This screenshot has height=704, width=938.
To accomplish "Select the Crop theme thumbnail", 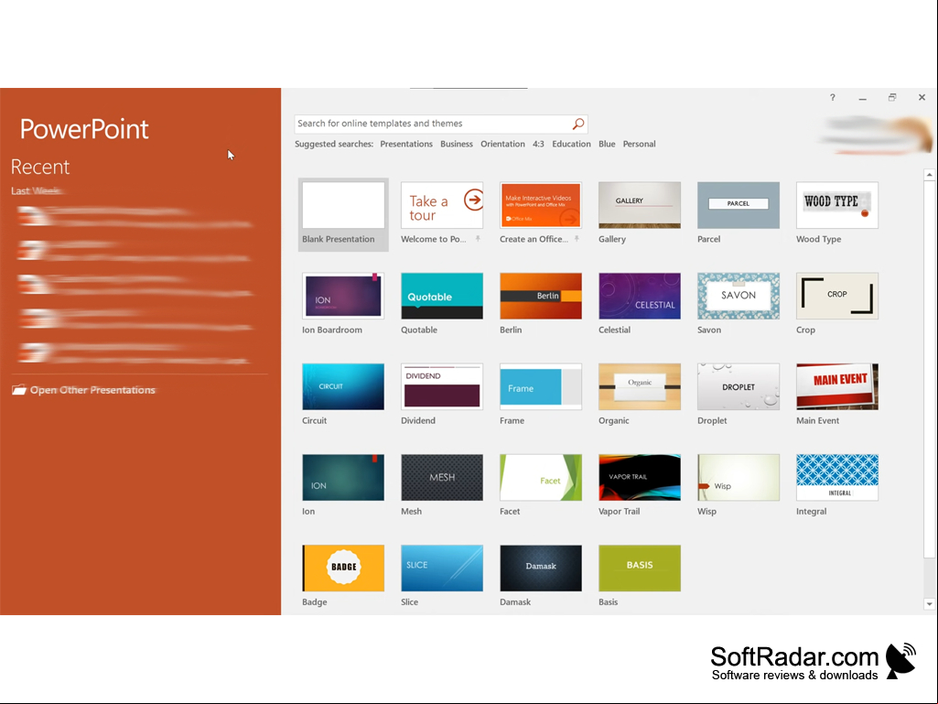I will (x=837, y=296).
